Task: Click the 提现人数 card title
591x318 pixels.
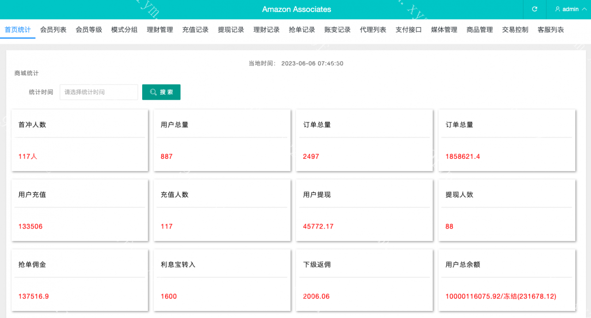Action: (459, 195)
